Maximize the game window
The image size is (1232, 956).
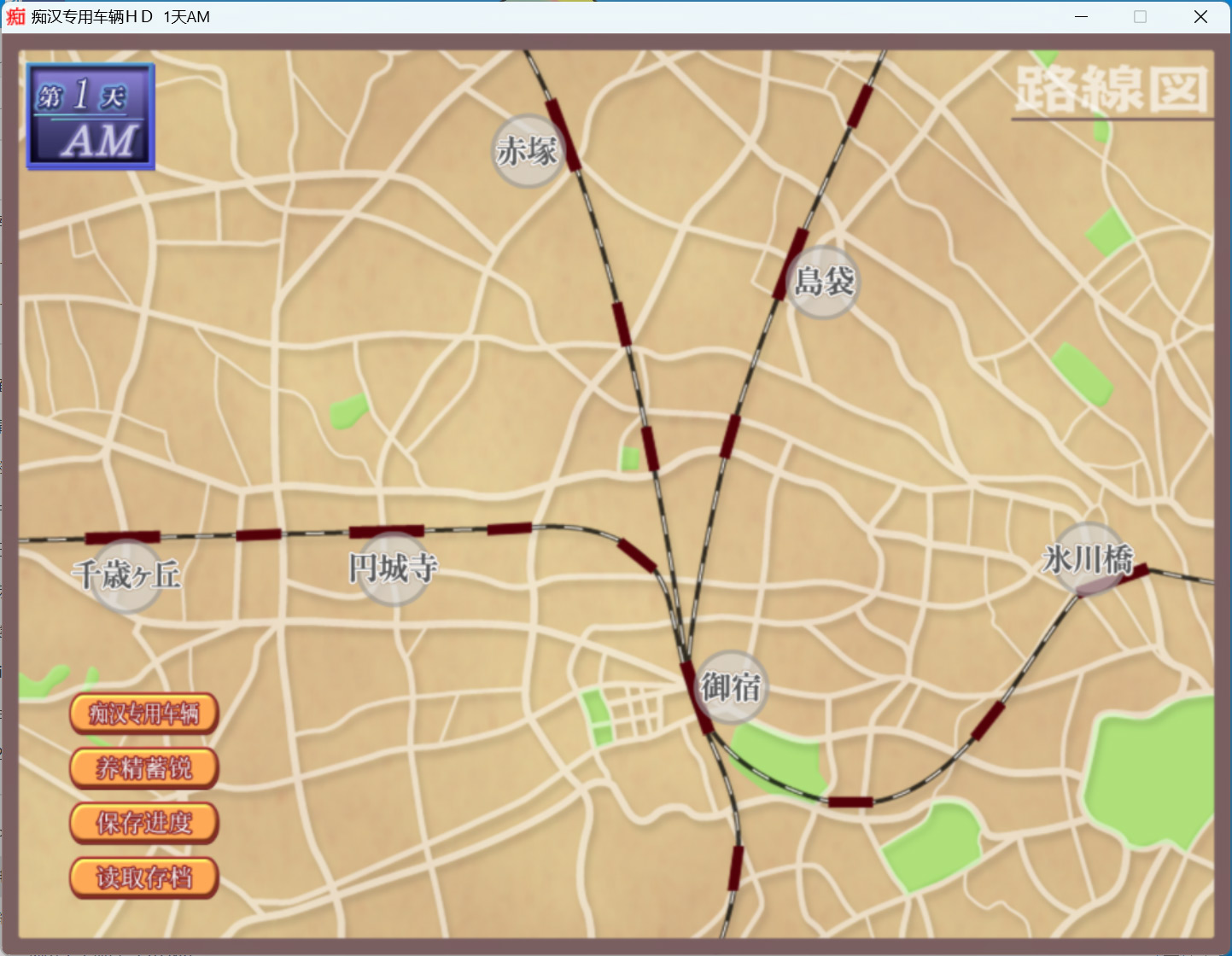coord(1140,17)
